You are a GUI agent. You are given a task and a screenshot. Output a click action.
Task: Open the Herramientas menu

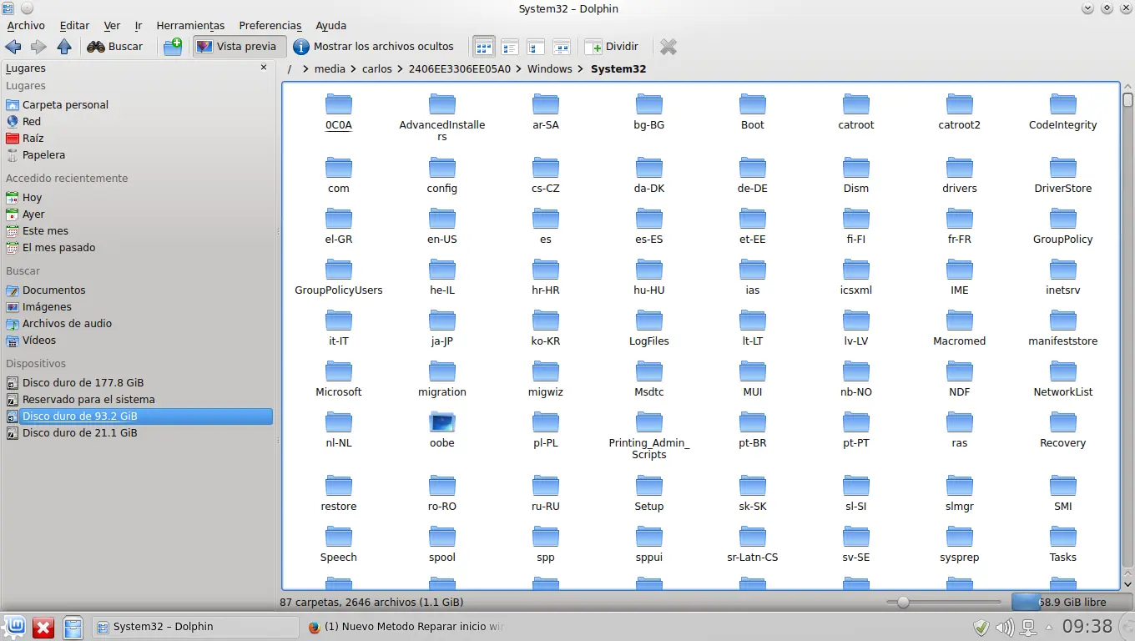[190, 26]
